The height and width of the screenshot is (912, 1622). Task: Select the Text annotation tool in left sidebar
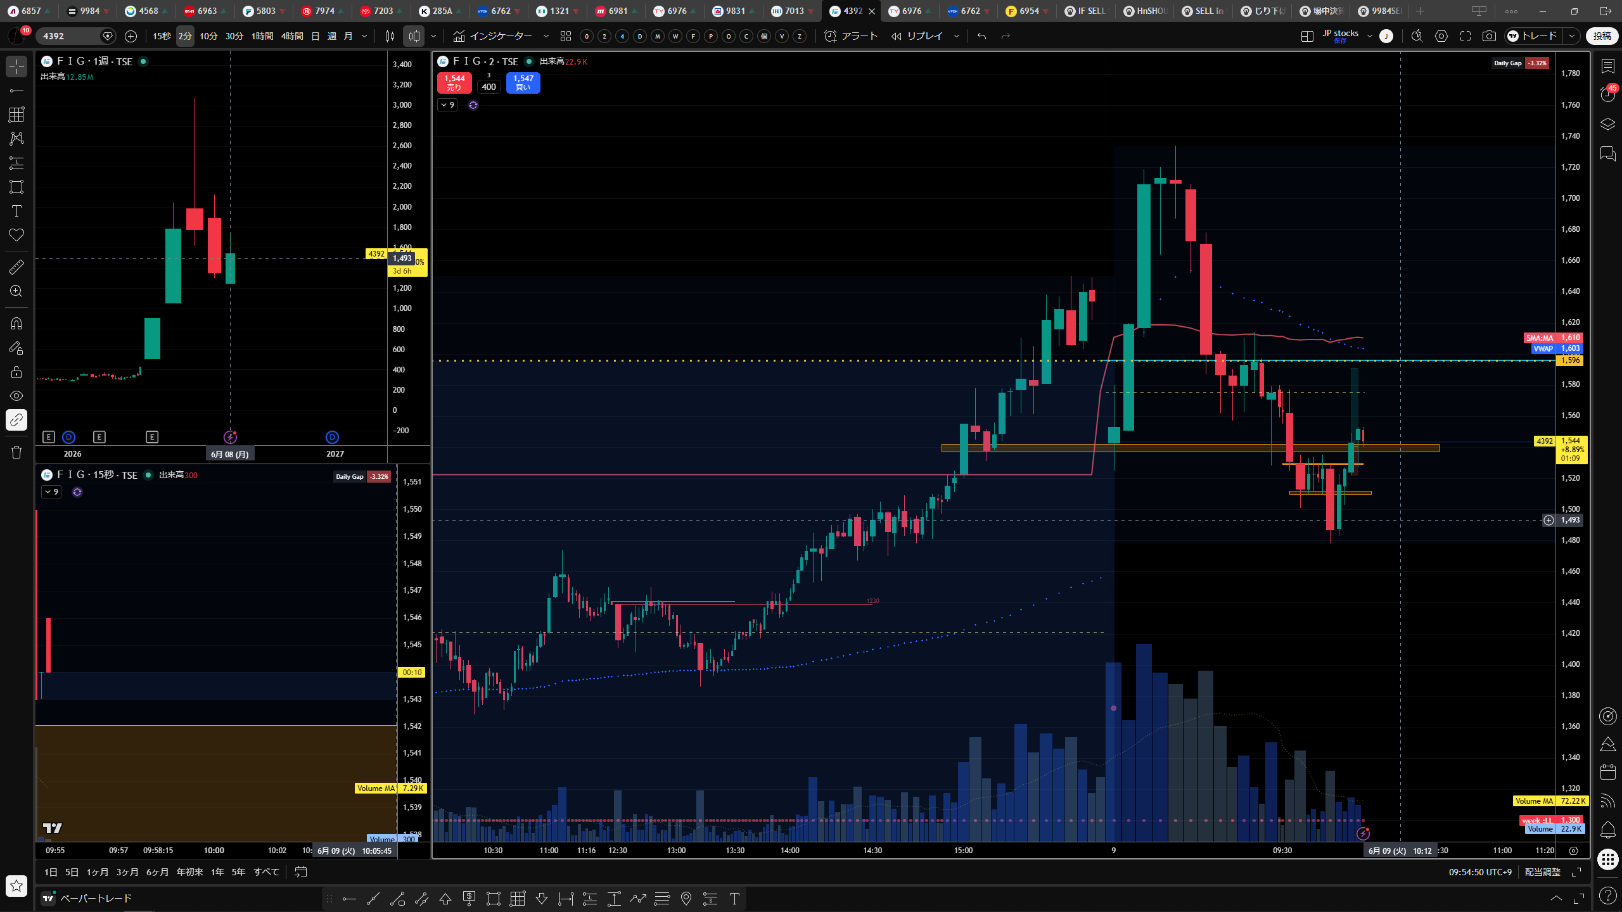tap(16, 211)
